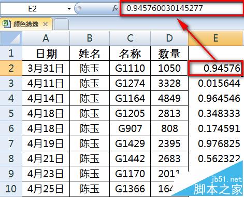Select cell containing G1164
The image size is (244, 197).
click(130, 98)
